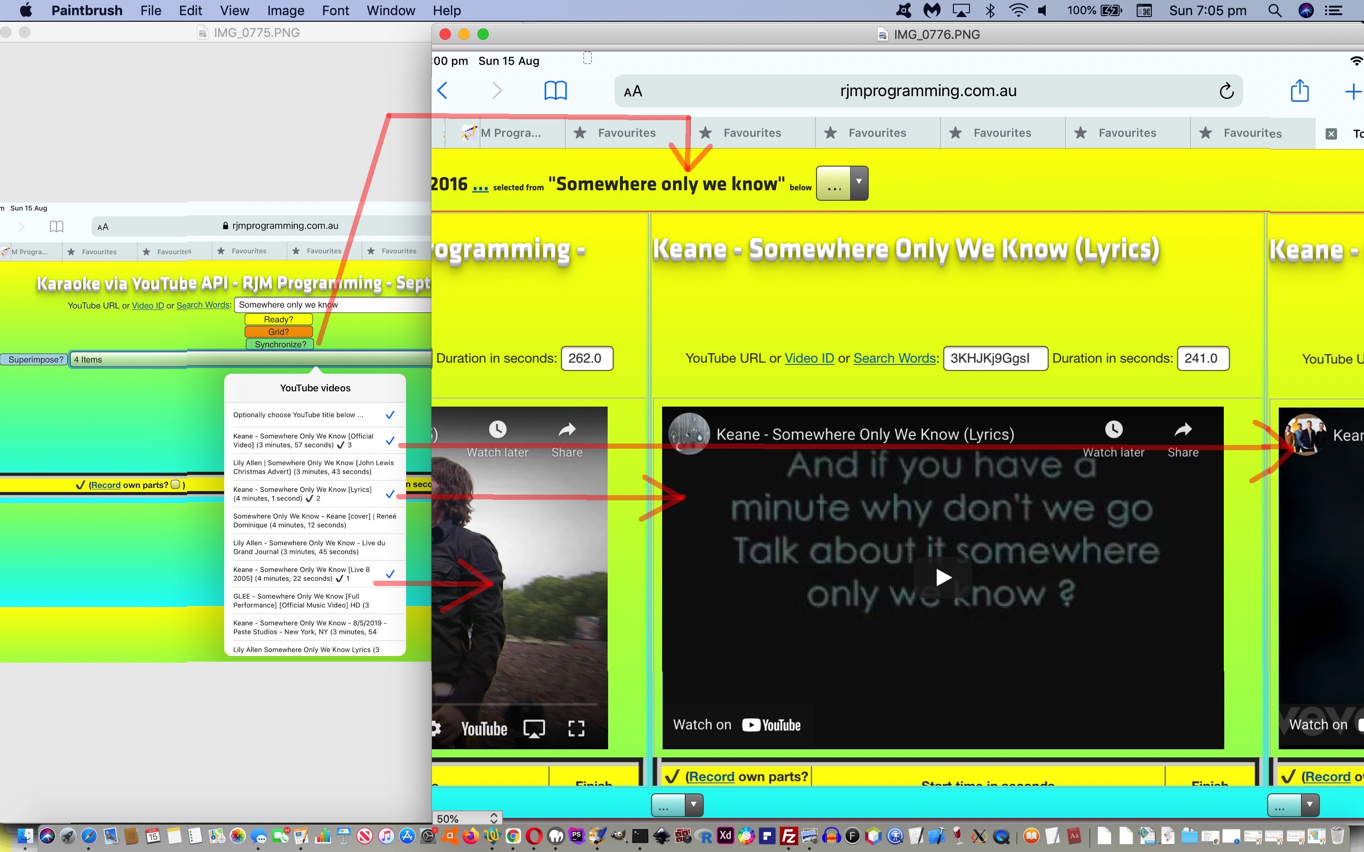Open the 50% zoom level dropdown
The height and width of the screenshot is (852, 1364).
pos(467,818)
